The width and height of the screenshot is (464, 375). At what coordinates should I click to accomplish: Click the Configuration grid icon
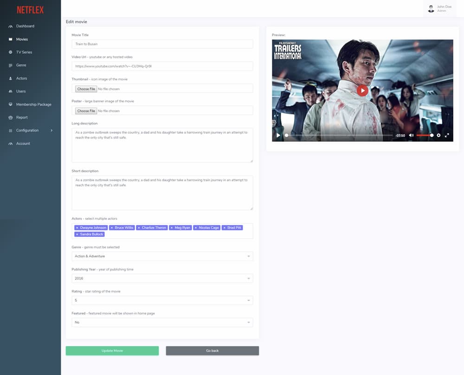coord(11,131)
